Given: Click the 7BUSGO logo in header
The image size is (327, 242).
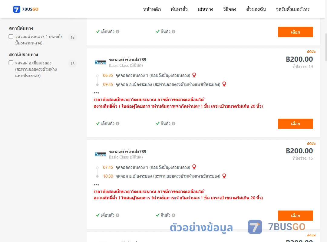Looking at the screenshot, I should (x=26, y=9).
